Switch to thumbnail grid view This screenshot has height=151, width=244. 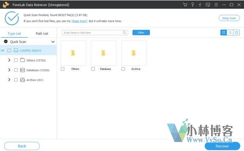(223, 32)
